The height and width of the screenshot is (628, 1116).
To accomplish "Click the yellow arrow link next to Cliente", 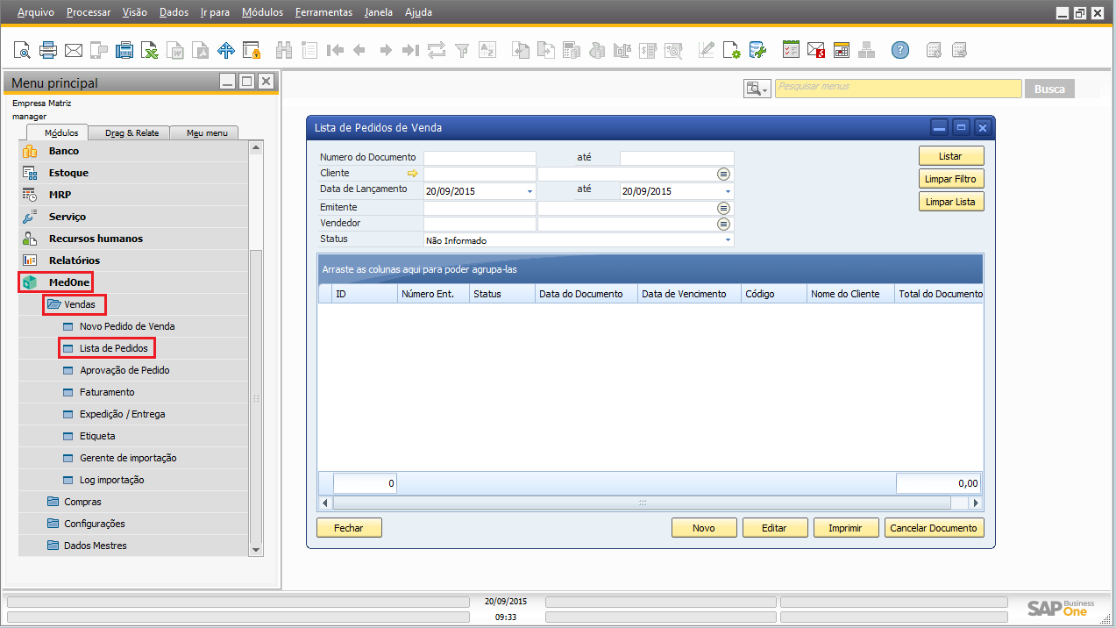I will 414,175.
